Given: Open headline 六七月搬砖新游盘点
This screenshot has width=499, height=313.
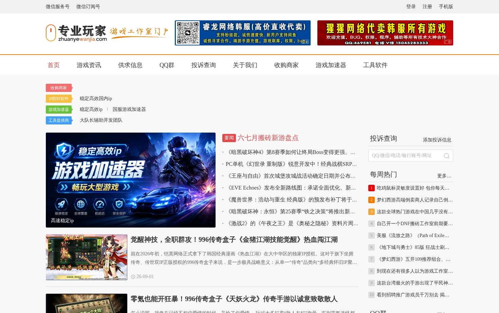Looking at the screenshot, I should 268,138.
